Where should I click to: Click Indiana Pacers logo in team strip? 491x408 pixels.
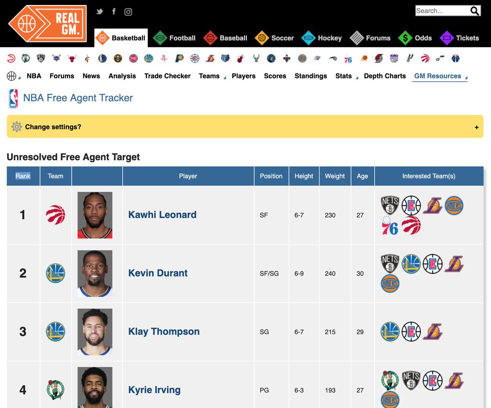[179, 59]
